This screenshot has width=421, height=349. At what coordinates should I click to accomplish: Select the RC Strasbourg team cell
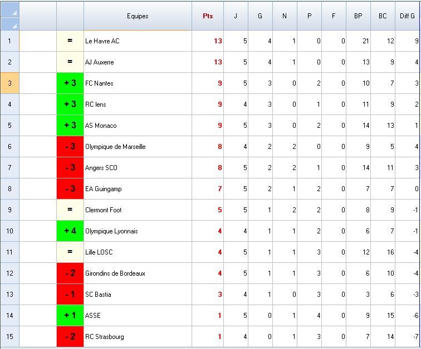click(x=138, y=336)
